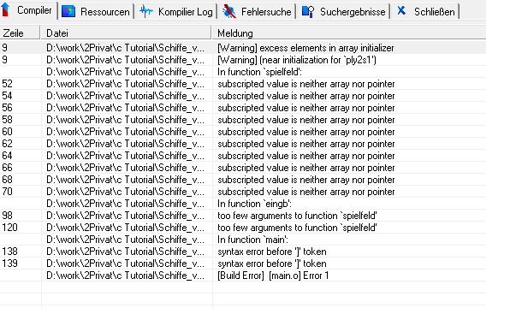
Task: Click the Ressourcen tab's colorful icon
Action: click(x=68, y=11)
